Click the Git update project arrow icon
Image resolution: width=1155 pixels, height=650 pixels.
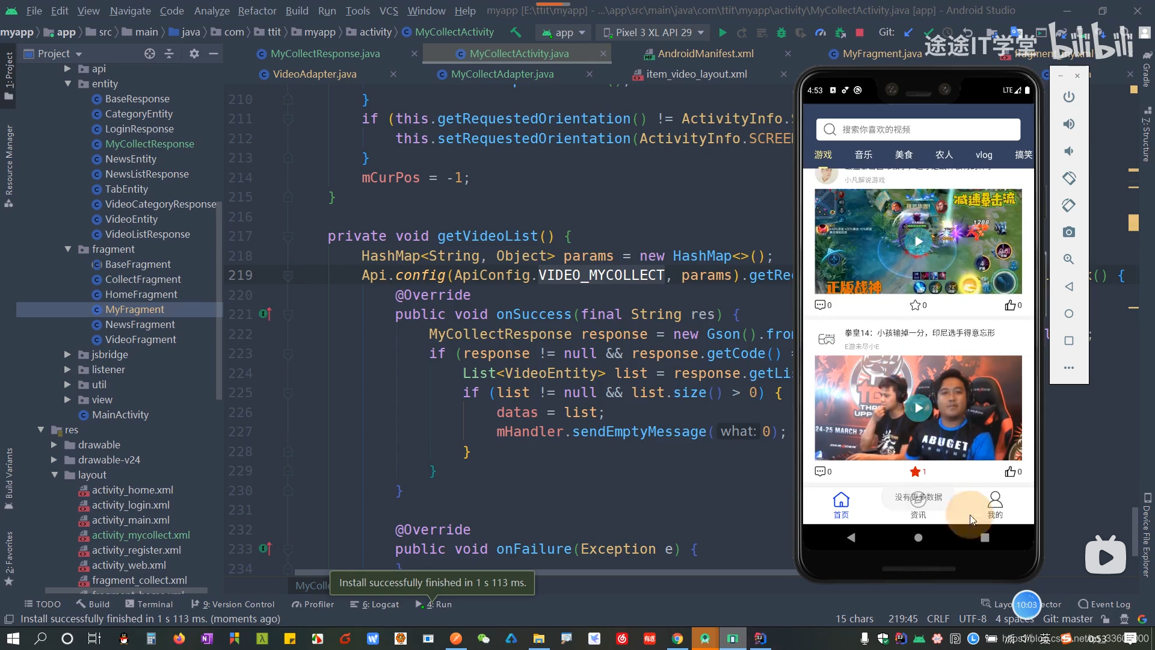(x=908, y=32)
